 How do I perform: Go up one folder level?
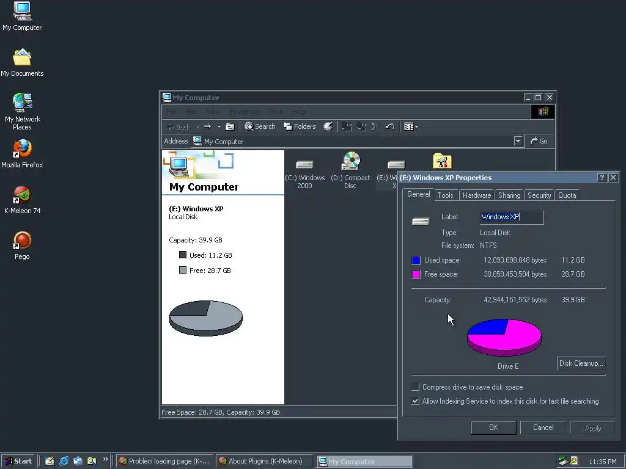(x=230, y=127)
